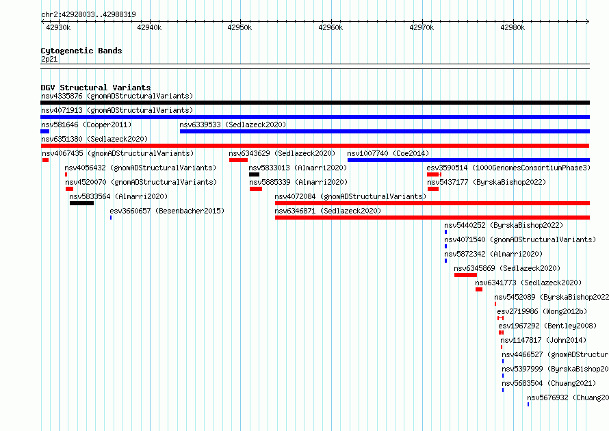Open nsv4067435 (gnomADStructuralVariants) label

[x=118, y=153]
